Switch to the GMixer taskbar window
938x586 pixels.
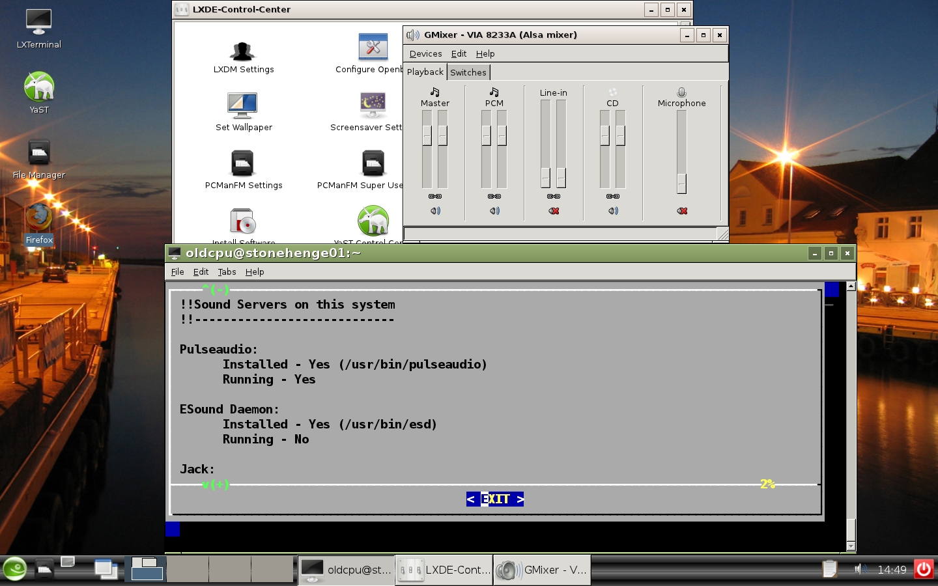[x=542, y=570]
